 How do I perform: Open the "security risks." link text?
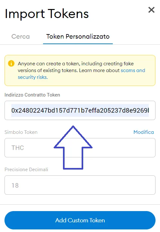click(33, 77)
